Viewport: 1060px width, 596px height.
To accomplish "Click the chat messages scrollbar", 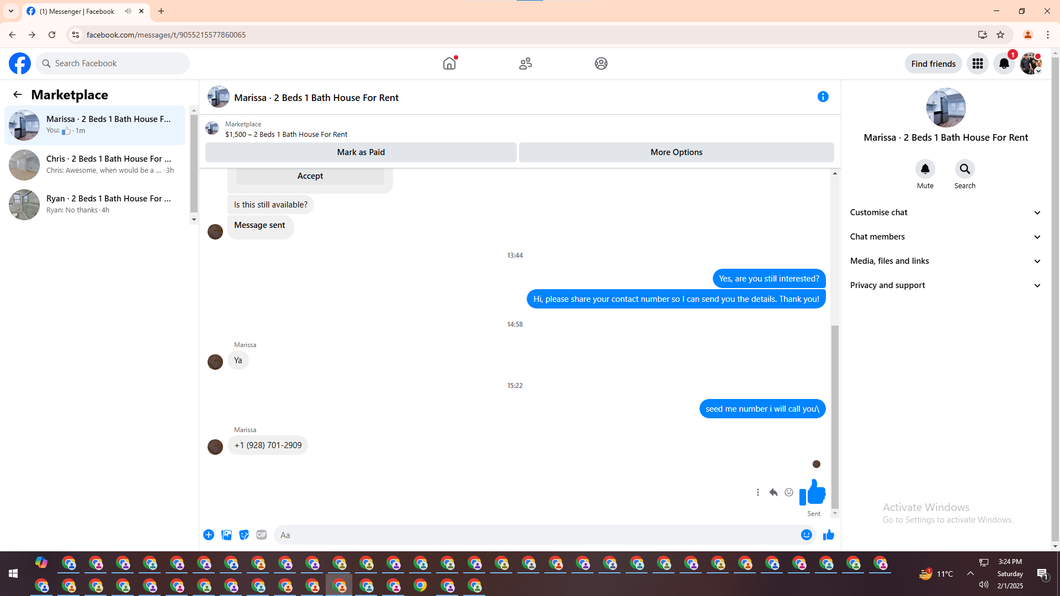I will (835, 417).
